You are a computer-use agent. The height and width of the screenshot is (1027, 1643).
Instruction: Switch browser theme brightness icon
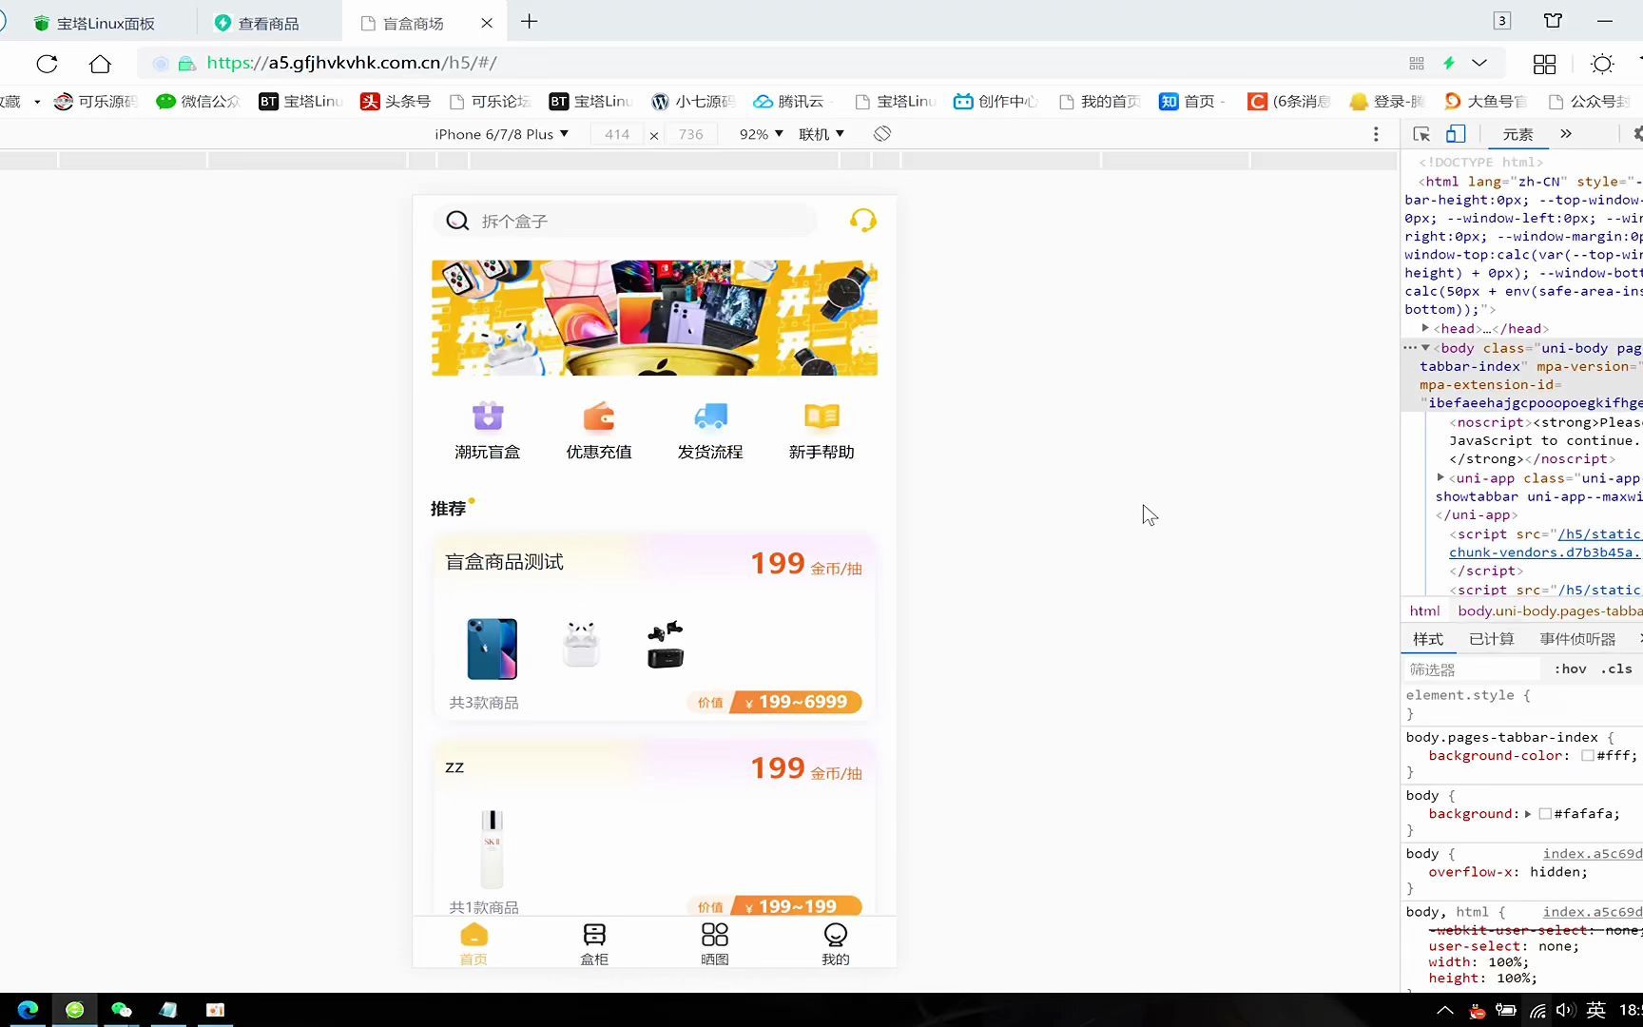pyautogui.click(x=1602, y=64)
